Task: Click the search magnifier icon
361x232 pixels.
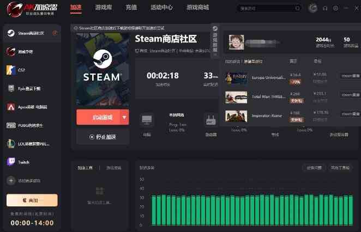Action: [x=297, y=9]
